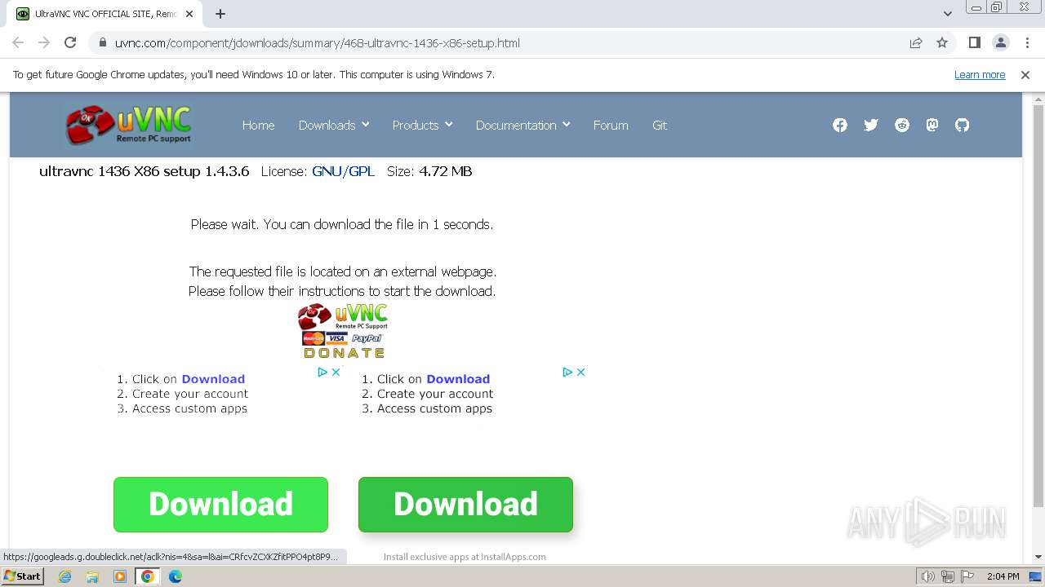The width and height of the screenshot is (1045, 587).
Task: Open the GNU/GPL license link
Action: pos(343,171)
